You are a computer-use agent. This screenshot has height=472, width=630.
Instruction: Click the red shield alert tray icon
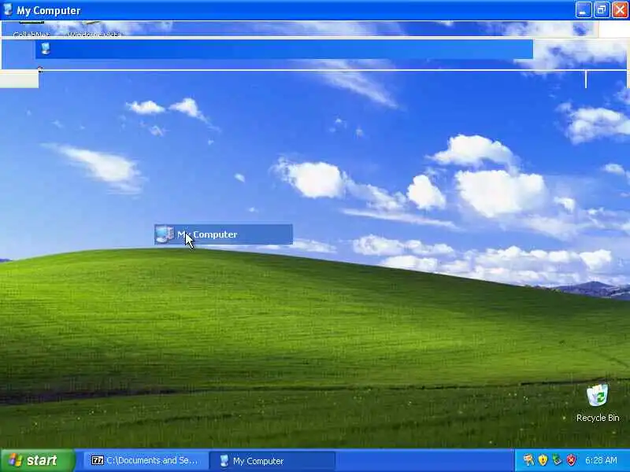pyautogui.click(x=571, y=460)
